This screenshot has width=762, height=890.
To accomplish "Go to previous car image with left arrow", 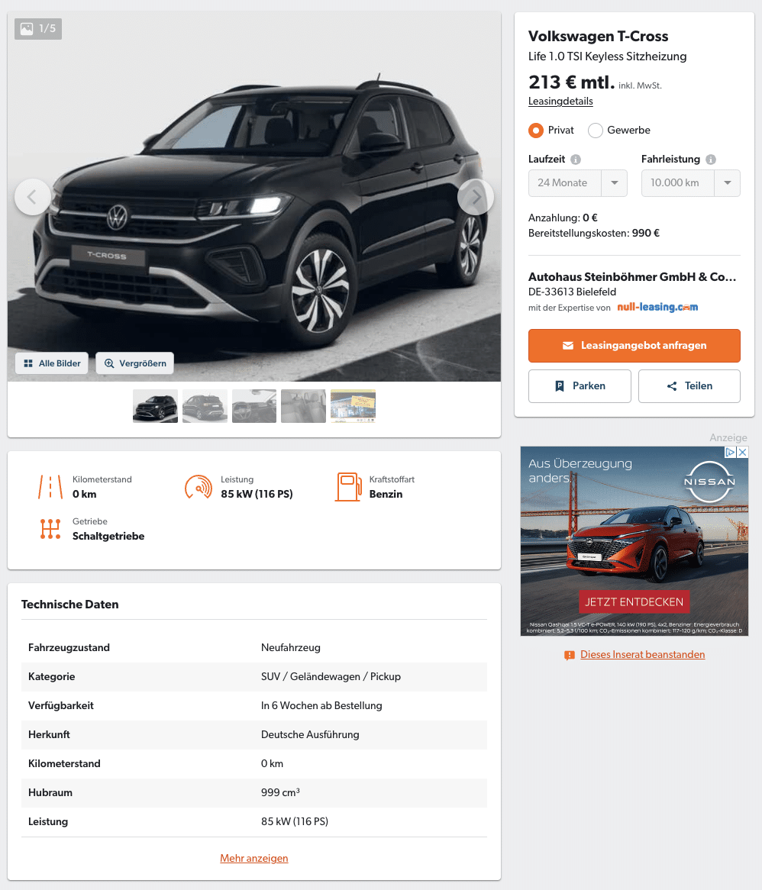I will (32, 197).
